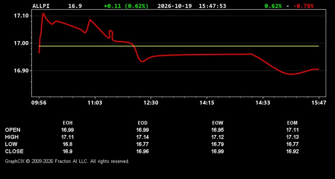The width and height of the screenshot is (335, 179).
Task: Select EOM high value 17.13
Action: click(x=292, y=137)
